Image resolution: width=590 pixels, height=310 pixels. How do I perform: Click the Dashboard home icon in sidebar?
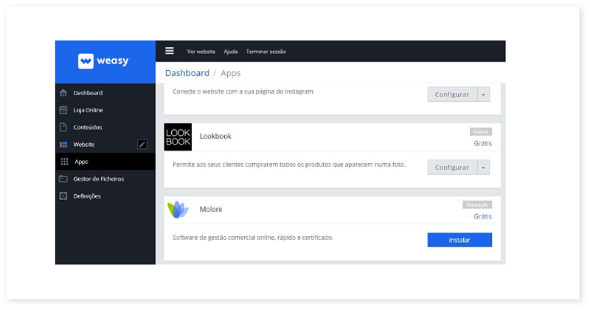63,93
